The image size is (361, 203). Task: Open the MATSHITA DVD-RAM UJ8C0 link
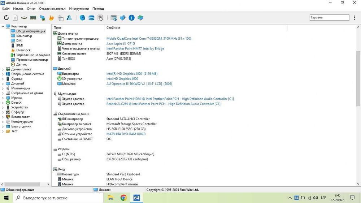click(126, 134)
